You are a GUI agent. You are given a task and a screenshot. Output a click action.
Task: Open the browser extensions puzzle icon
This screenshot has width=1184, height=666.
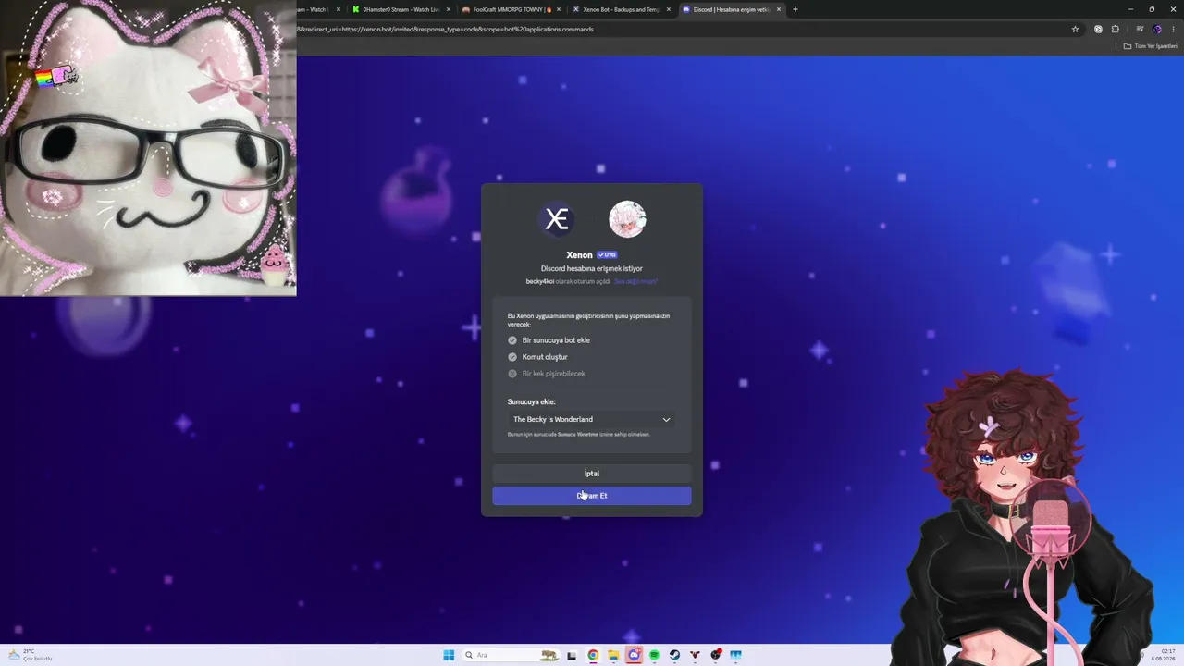(1115, 29)
